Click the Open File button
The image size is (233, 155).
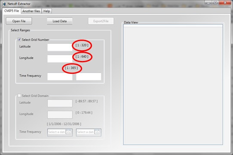(x=19, y=21)
